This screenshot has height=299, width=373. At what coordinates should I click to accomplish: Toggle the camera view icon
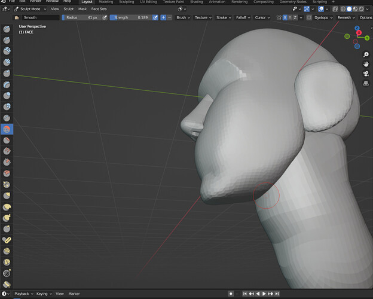[366, 74]
